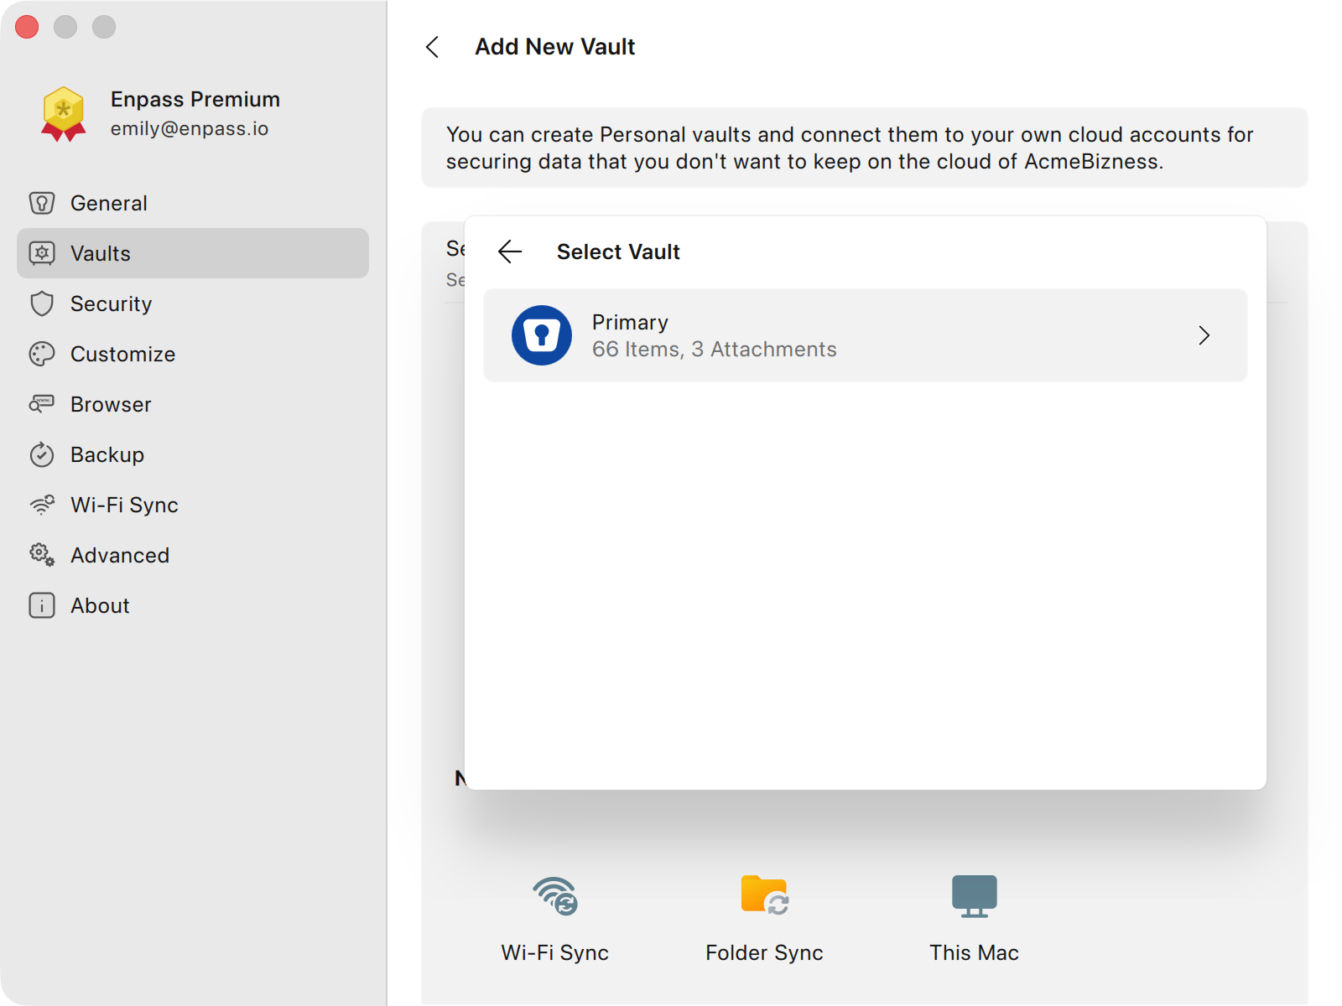1342x1006 pixels.
Task: Click the Wi-Fi Sync sidebar icon
Action: [x=42, y=505]
